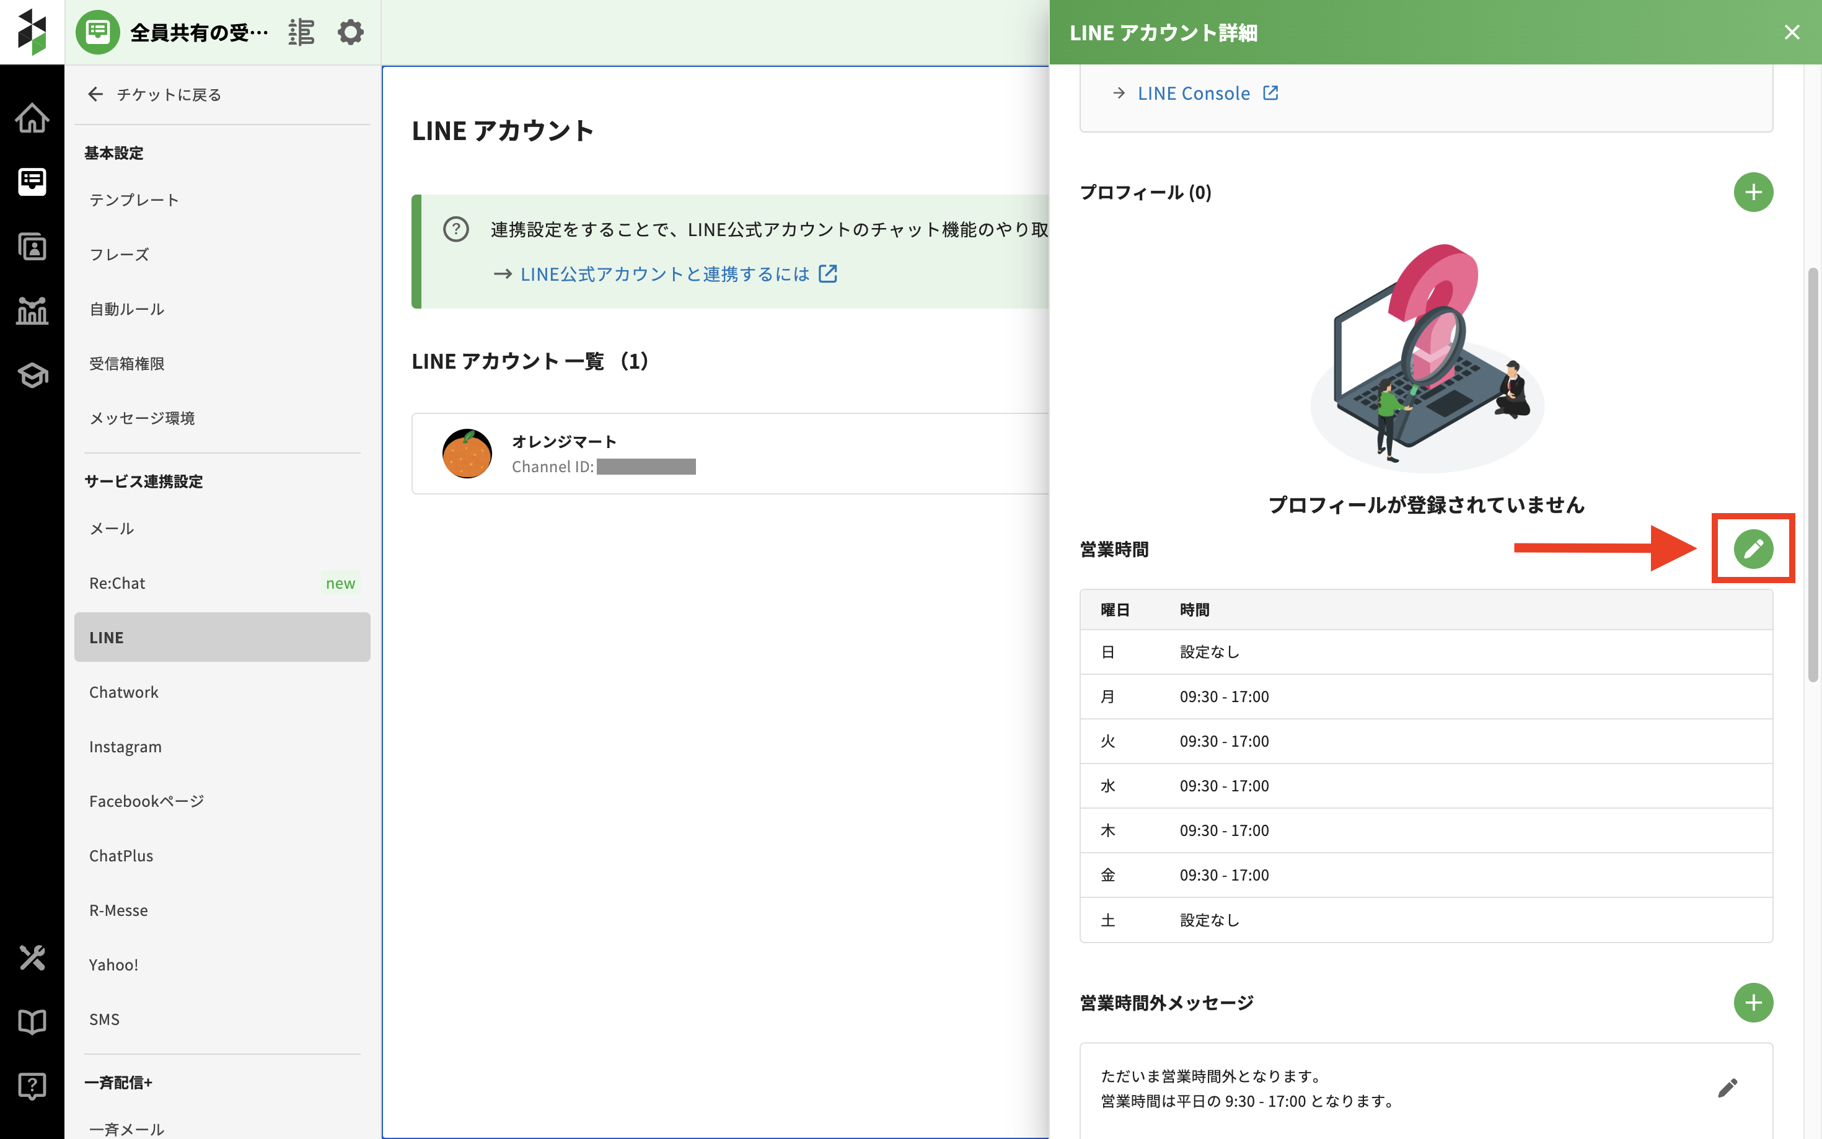Open the contacts address book sidebar icon
1822x1139 pixels.
click(32, 247)
